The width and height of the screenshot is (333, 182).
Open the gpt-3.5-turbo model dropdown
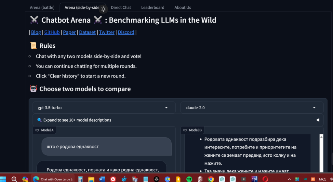tap(104, 108)
